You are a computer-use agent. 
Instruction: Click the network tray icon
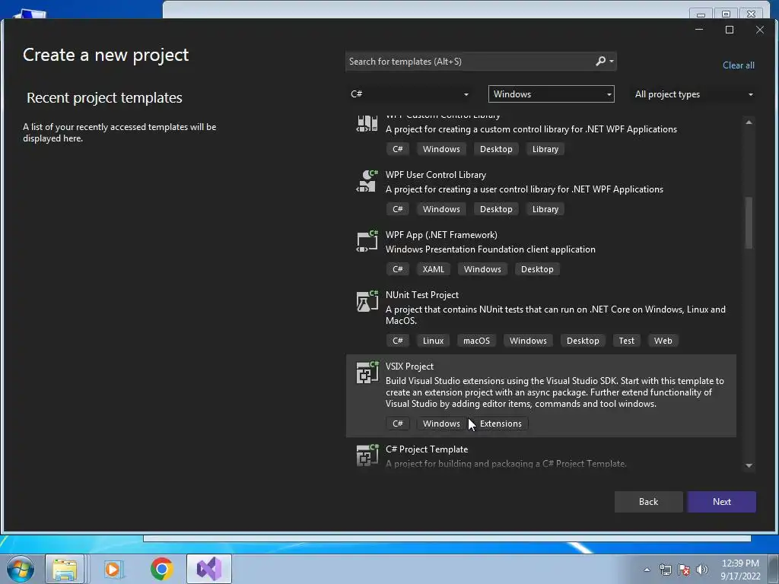pyautogui.click(x=665, y=570)
